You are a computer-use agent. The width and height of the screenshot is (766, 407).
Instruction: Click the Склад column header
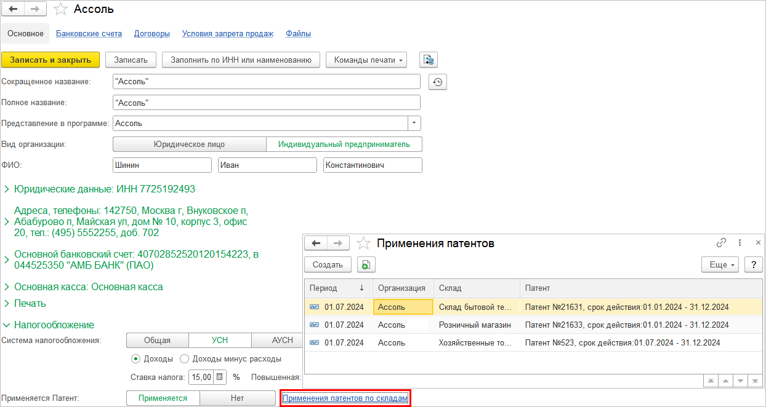pyautogui.click(x=477, y=288)
